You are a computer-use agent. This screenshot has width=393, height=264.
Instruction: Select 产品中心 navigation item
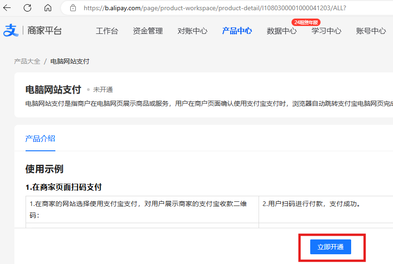pos(237,31)
